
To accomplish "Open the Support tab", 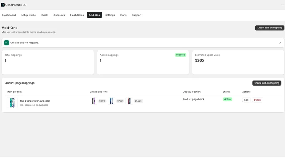I will point(136,15).
